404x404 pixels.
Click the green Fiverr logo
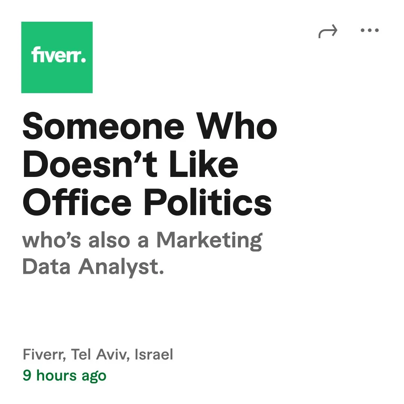57,57
